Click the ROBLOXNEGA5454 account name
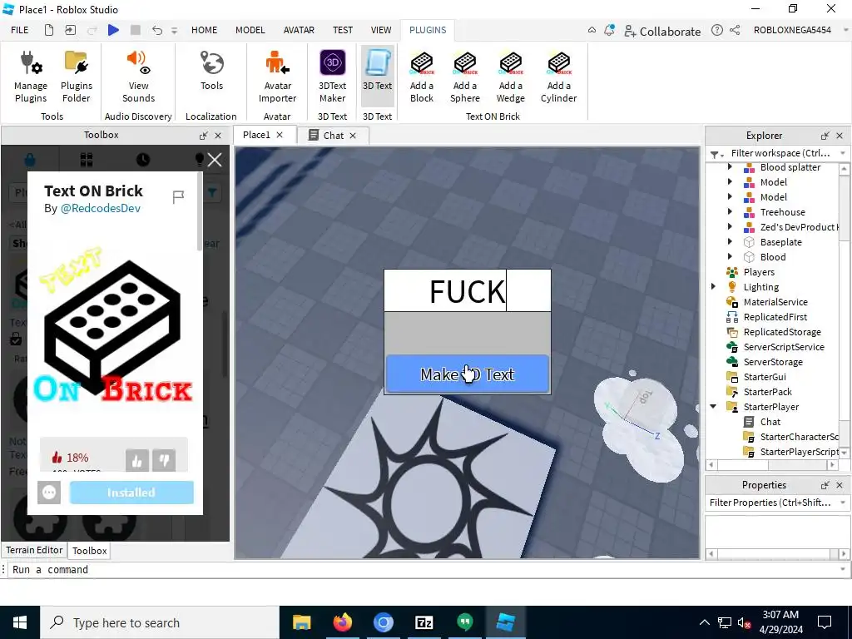Screen dimensions: 852x639 [x=792, y=30]
